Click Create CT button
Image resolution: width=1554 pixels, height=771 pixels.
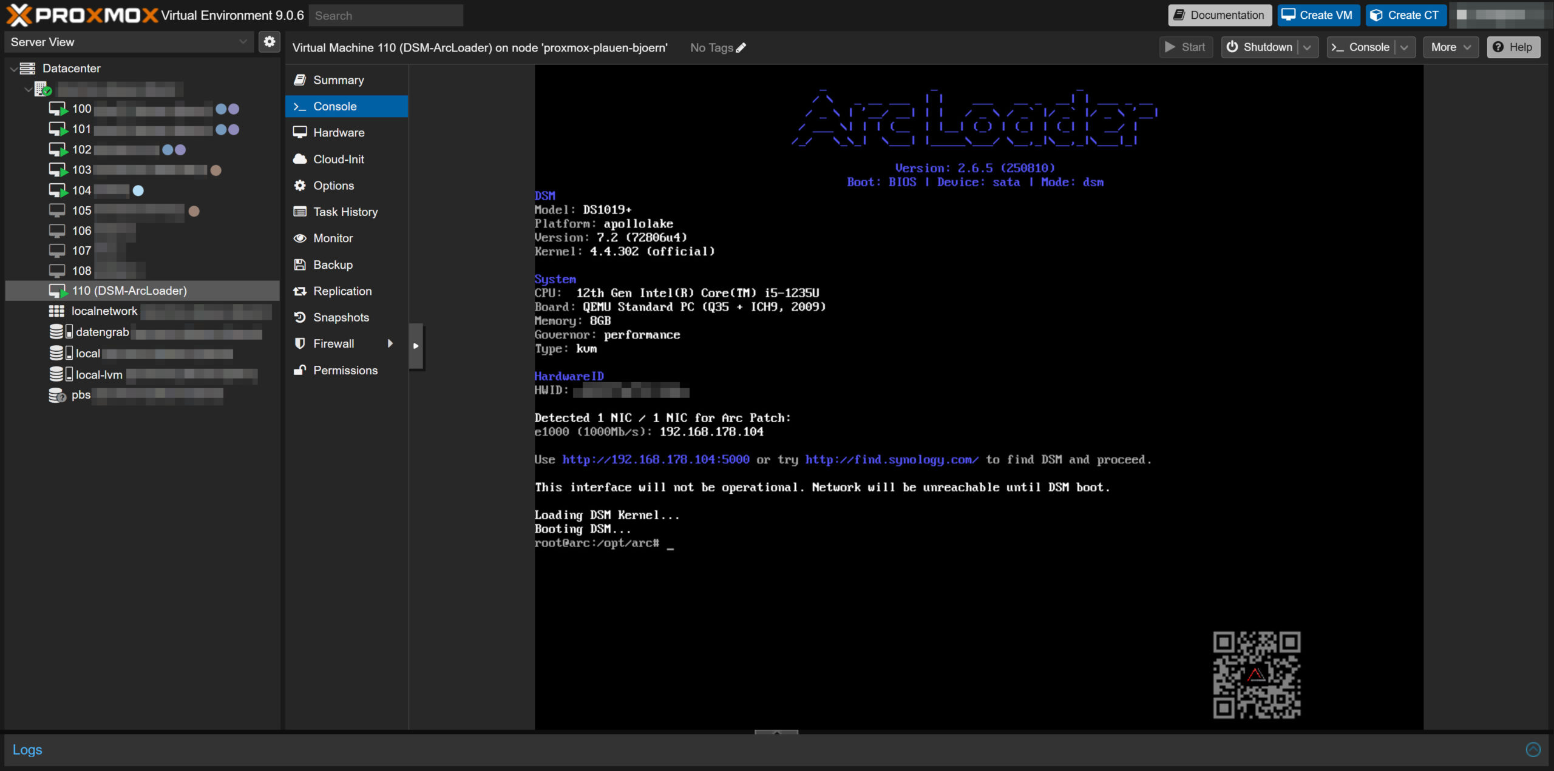[x=1406, y=15]
